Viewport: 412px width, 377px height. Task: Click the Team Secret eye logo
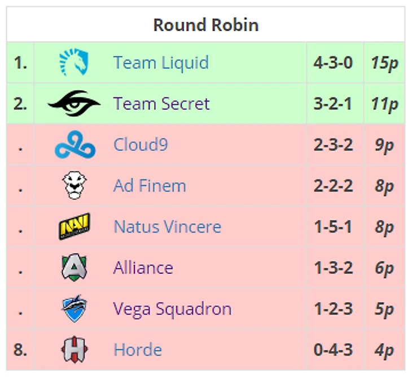point(74,103)
